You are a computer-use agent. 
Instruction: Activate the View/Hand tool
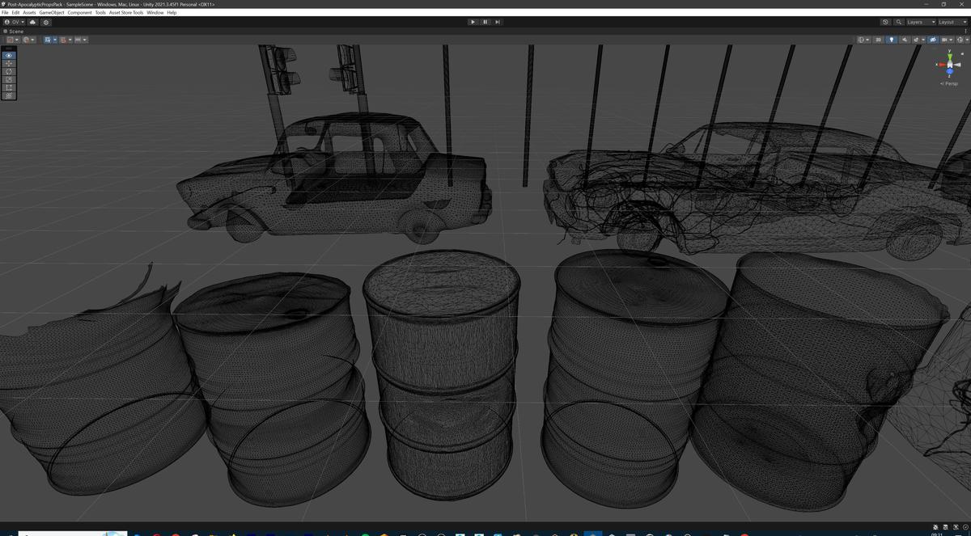click(x=8, y=55)
